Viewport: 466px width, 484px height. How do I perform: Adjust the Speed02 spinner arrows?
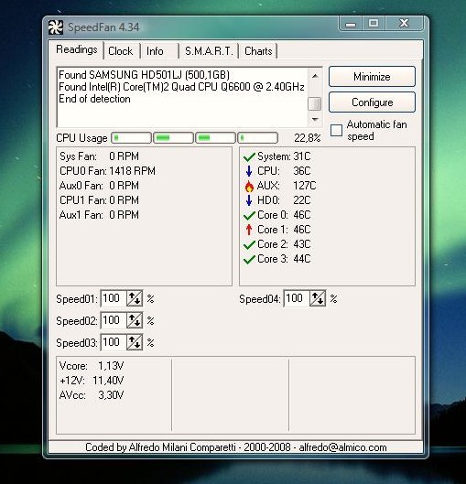[x=135, y=320]
